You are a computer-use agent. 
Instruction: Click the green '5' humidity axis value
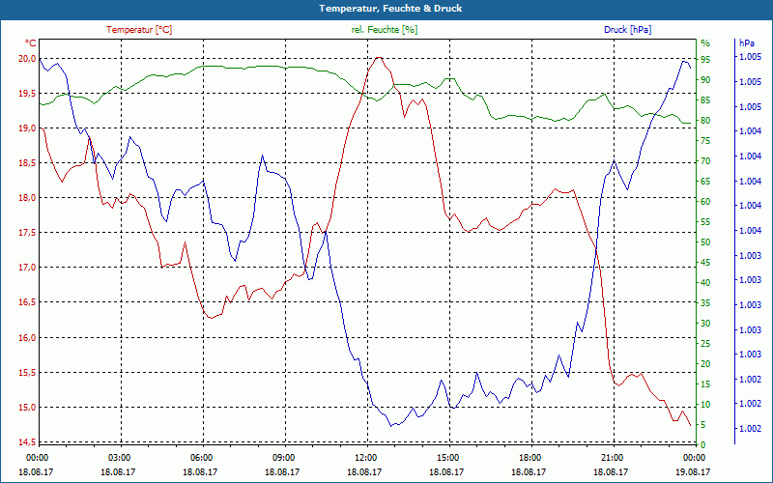pyautogui.click(x=703, y=425)
